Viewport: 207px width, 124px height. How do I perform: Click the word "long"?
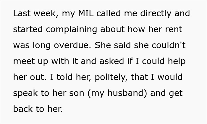click(42, 46)
